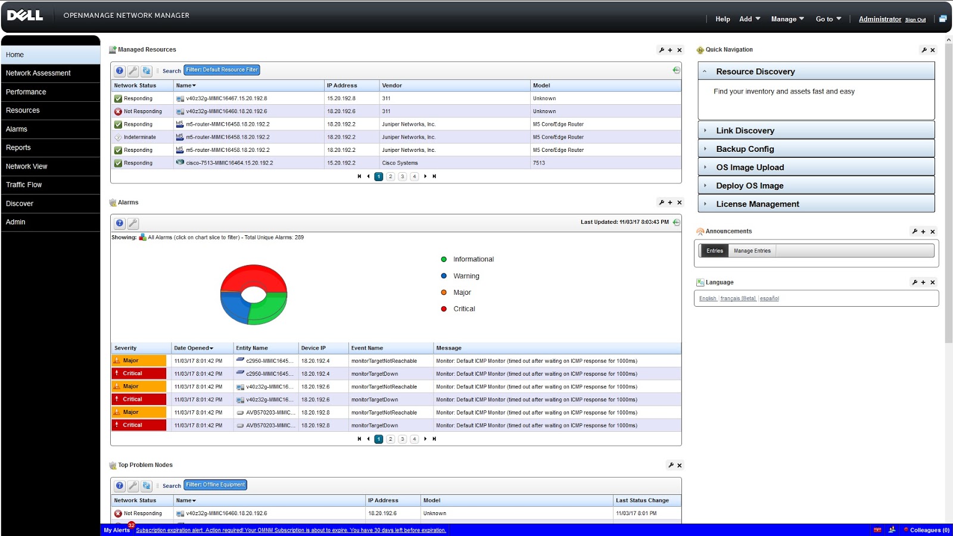Open Reports from the left sidebar
Image resolution: width=953 pixels, height=536 pixels.
(18, 147)
